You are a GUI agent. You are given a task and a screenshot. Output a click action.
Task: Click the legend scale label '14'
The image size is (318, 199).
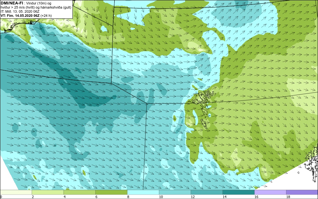(x=225, y=197)
